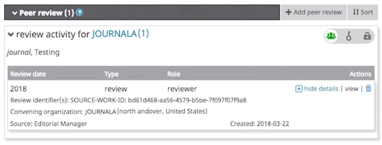Set visibility to everyone with green people icon
The height and width of the screenshot is (145, 382).
[x=331, y=36]
